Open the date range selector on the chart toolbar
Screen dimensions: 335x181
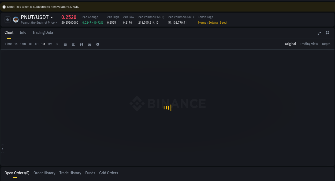pyautogui.click(x=65, y=44)
